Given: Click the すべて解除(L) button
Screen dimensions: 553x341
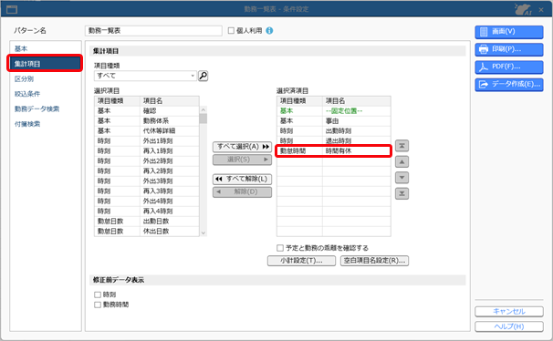Looking at the screenshot, I should [x=243, y=179].
